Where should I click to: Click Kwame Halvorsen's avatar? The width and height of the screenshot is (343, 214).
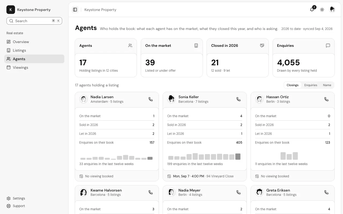click(84, 192)
